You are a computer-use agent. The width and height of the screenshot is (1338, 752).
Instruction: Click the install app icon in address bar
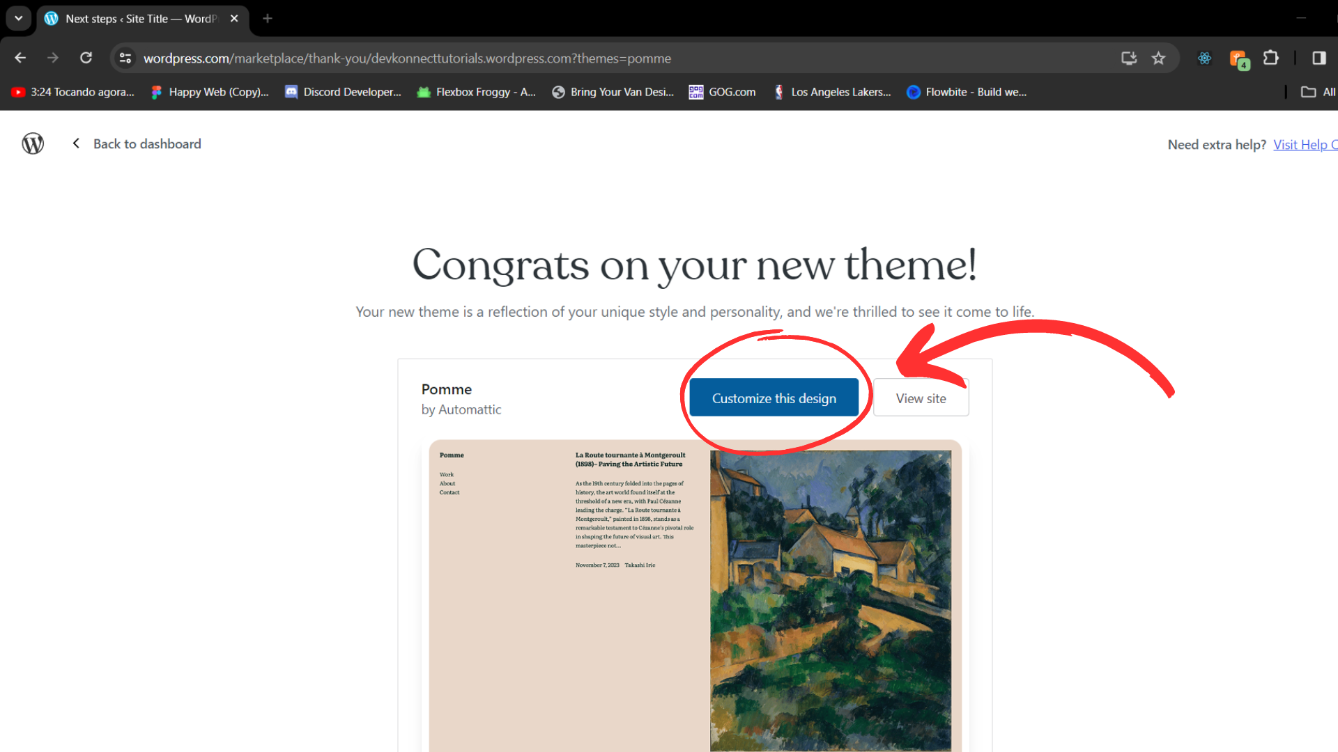(x=1129, y=58)
